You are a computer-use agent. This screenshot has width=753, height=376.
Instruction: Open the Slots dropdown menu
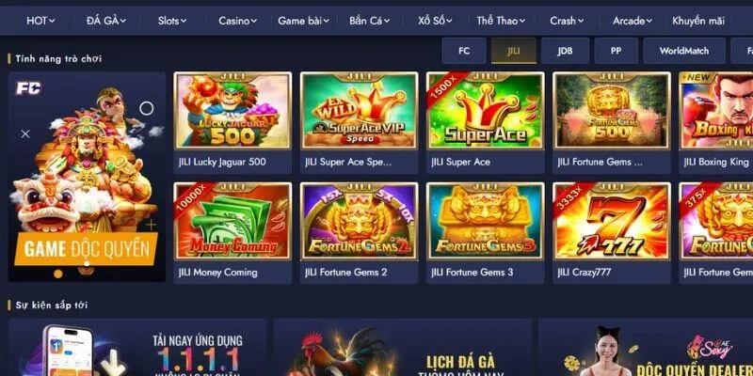172,21
